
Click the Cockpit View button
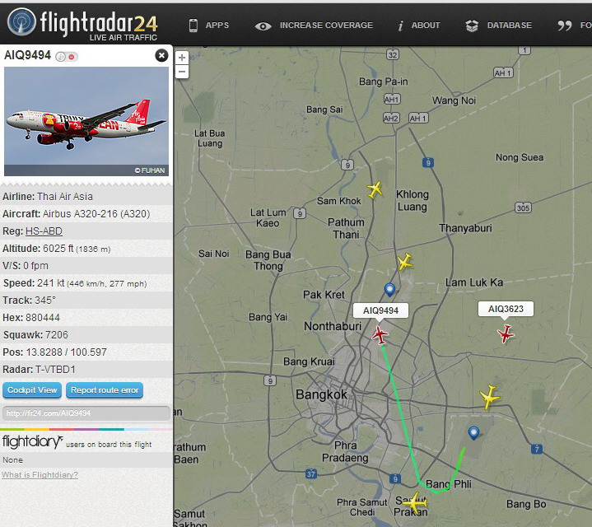pyautogui.click(x=32, y=390)
